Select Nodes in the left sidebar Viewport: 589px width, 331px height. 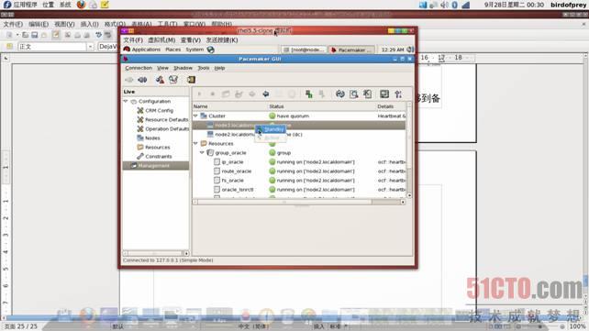tap(149, 138)
